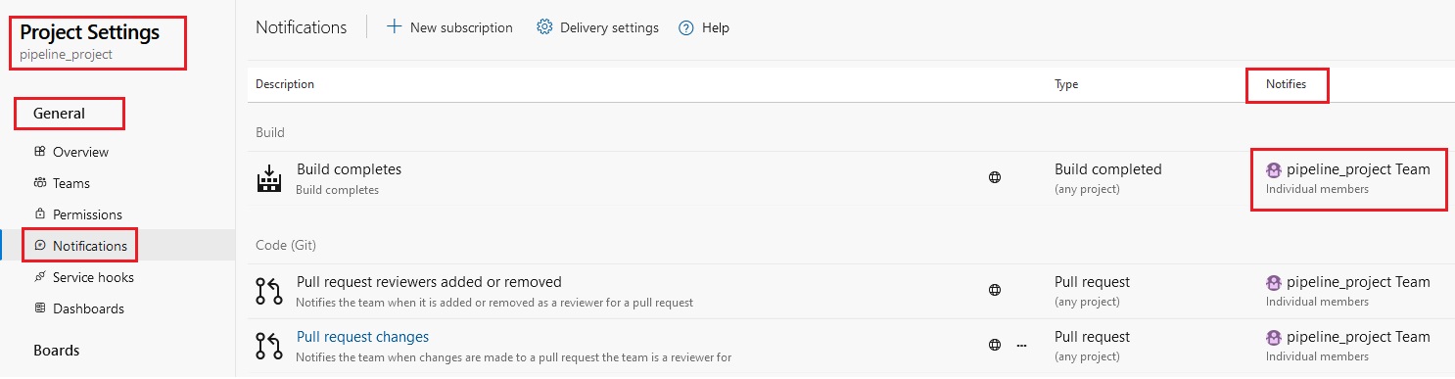This screenshot has height=379, width=1455.
Task: Click pipeline_project Team on reviewers added or removed row
Action: point(1358,282)
